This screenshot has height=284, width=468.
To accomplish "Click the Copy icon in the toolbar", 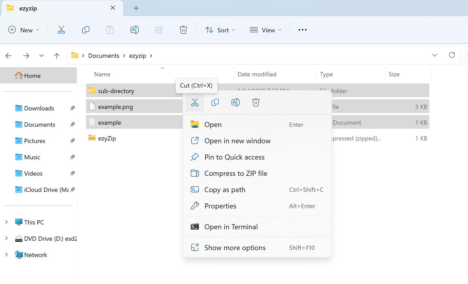I will [86, 30].
